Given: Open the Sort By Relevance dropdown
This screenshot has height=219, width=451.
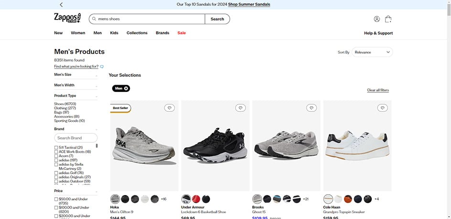Looking at the screenshot, I should tap(372, 52).
